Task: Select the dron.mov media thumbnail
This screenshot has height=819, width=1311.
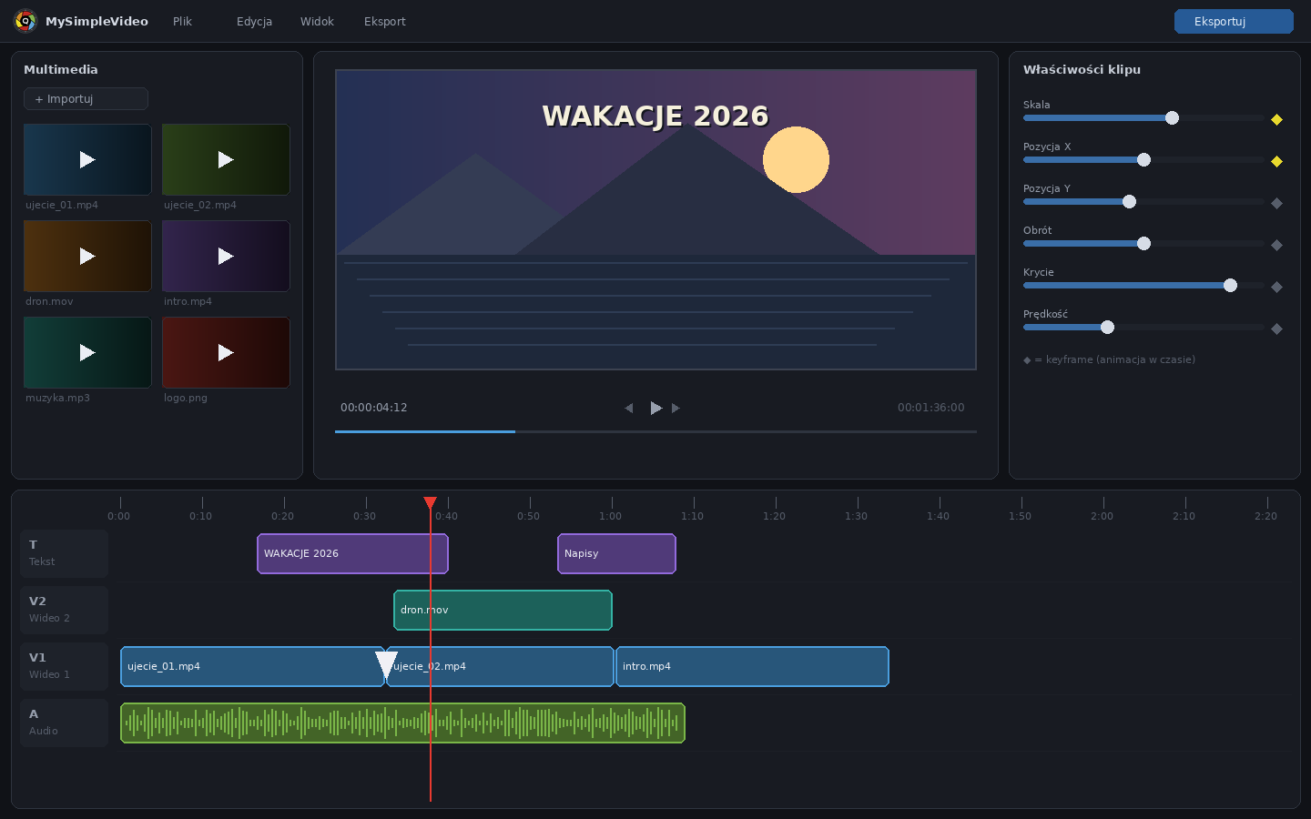Action: 87,256
